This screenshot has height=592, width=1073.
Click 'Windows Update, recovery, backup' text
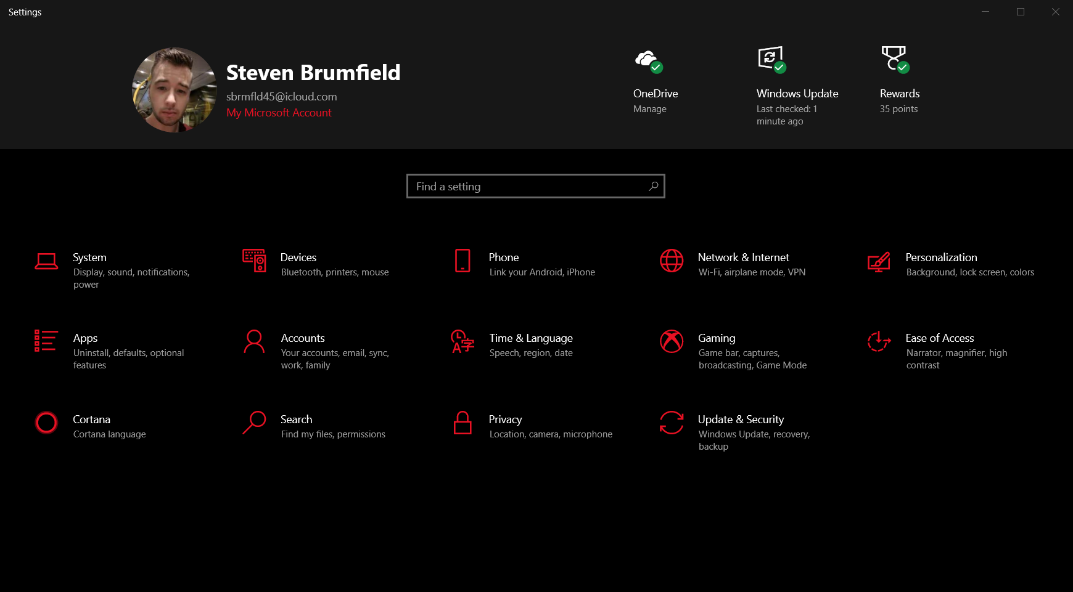coord(754,440)
